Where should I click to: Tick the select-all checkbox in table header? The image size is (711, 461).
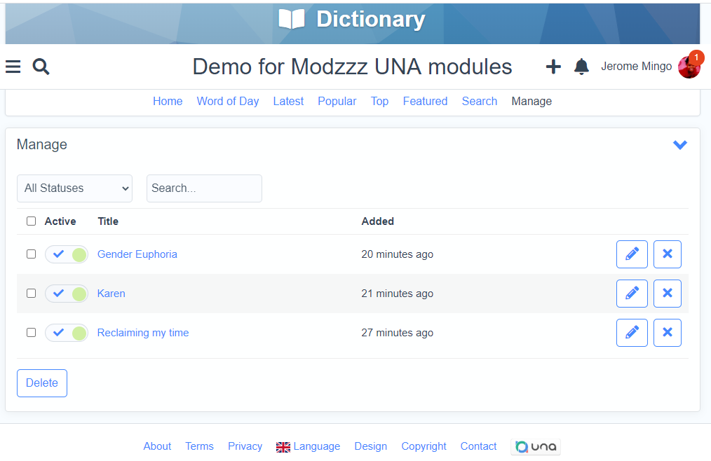click(31, 221)
